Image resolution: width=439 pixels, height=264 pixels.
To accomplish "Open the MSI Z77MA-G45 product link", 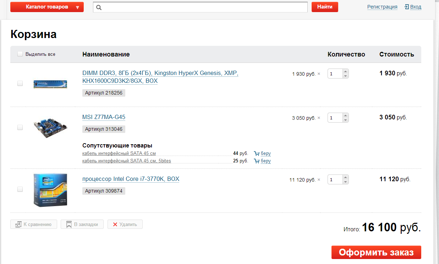I will click(104, 117).
